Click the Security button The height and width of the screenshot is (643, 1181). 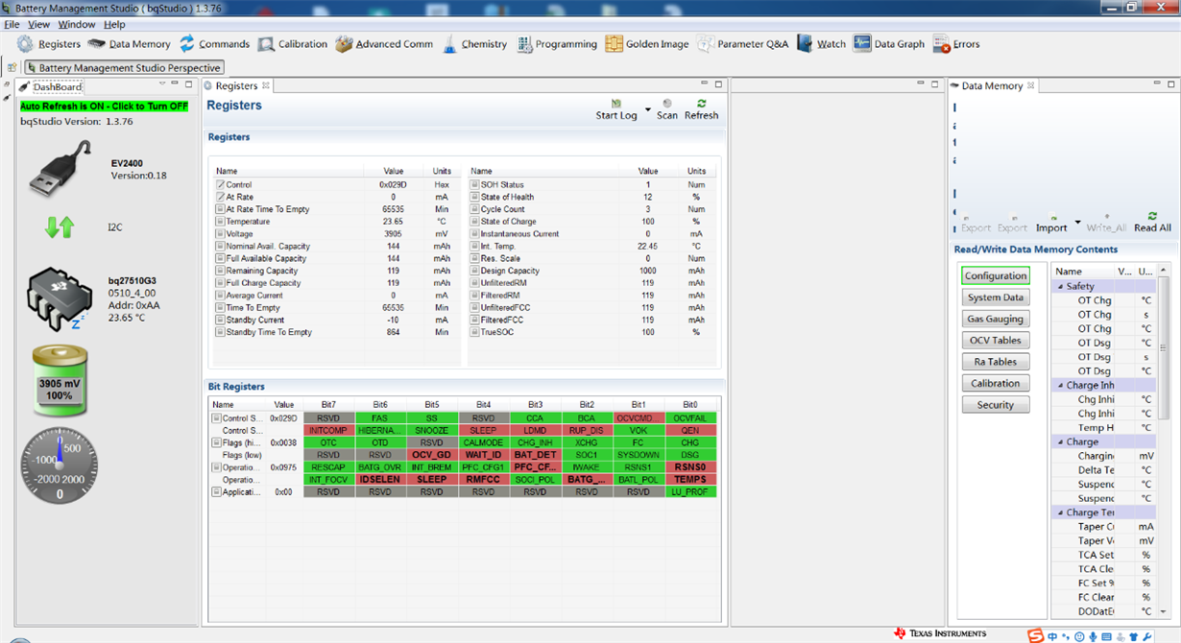tap(996, 405)
